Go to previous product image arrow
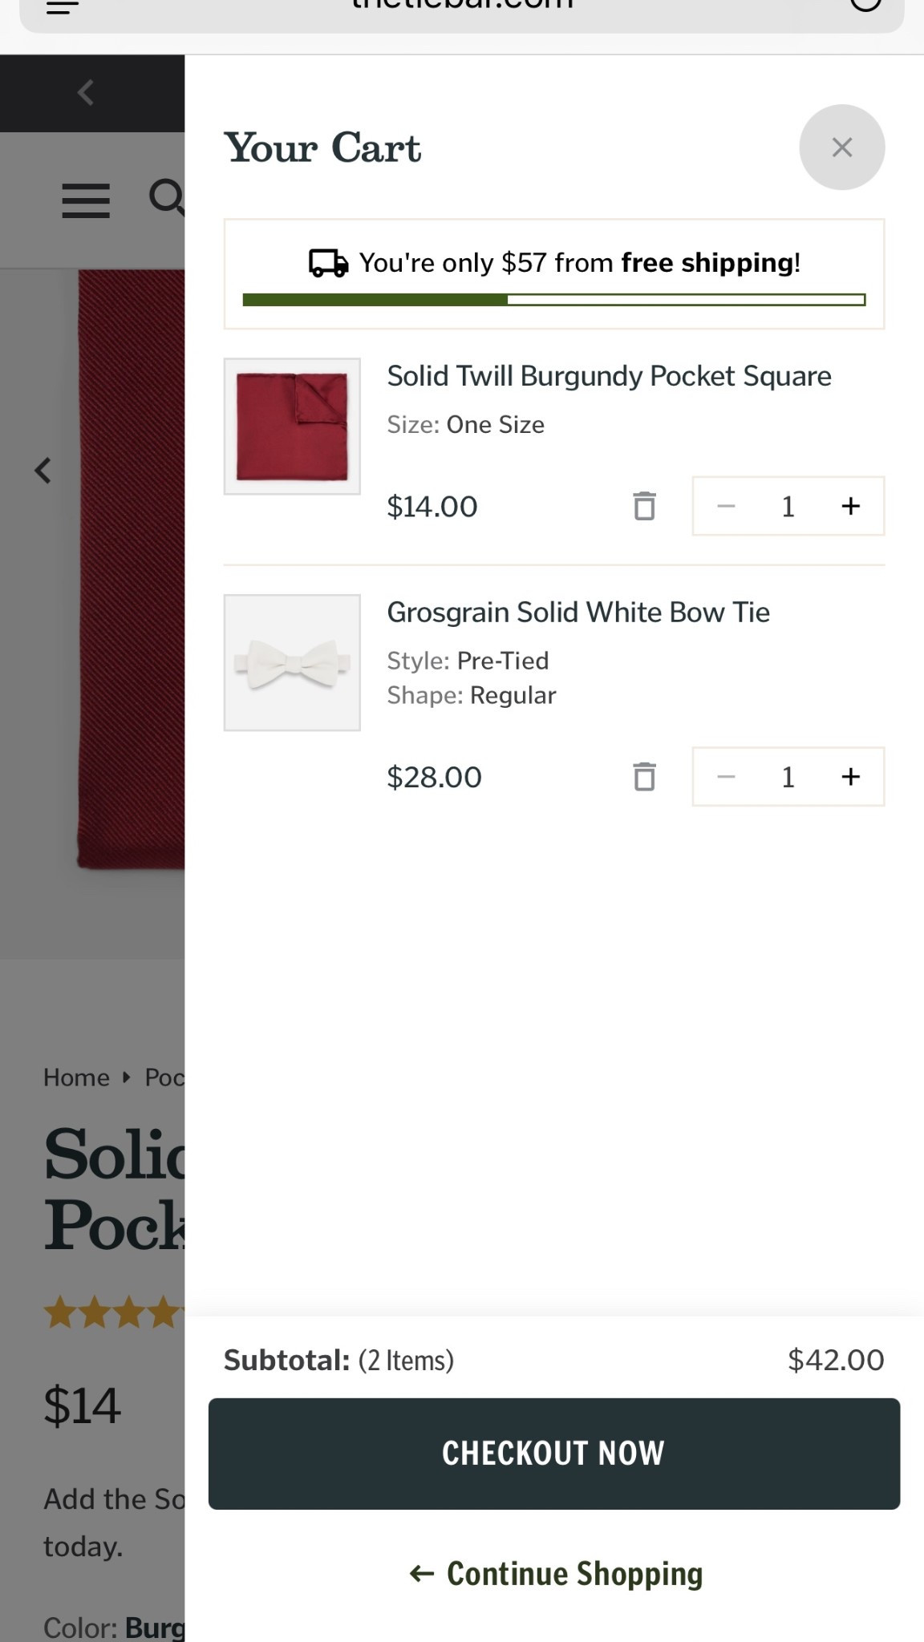924x1642 pixels. pyautogui.click(x=43, y=470)
